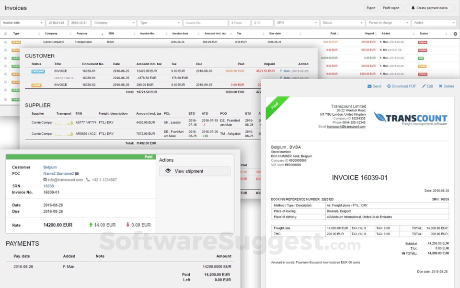Sort by the Tax column arrows
This screenshot has width=460, height=288.
pyautogui.click(x=263, y=34)
